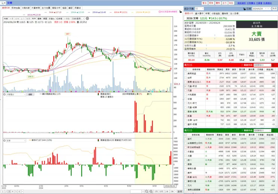Screen dimensions: 278x194
Task: Click the circle icon of bottom indicator panel
Action: point(5,140)
